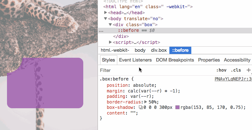Toggle the :hov element state panel
This screenshot has width=252, height=130.
coord(221,70)
